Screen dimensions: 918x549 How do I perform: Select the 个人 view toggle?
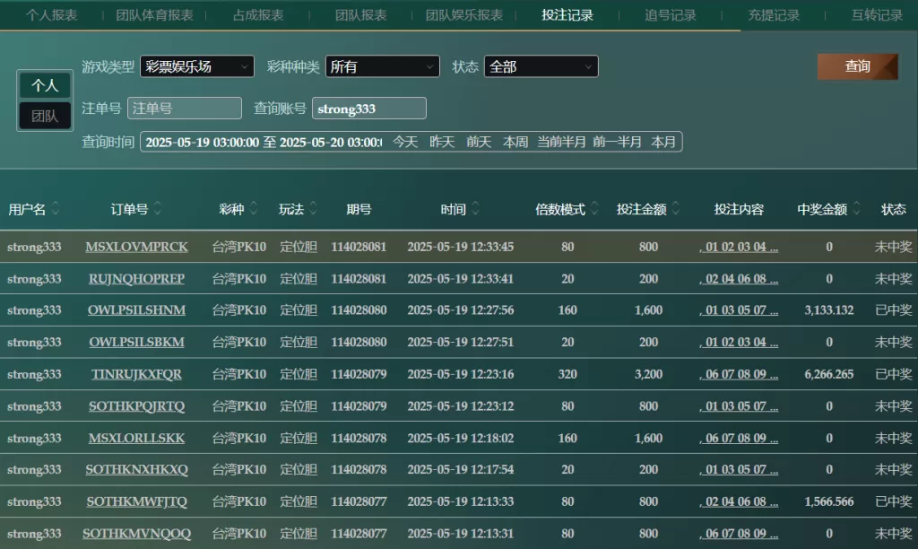click(x=45, y=85)
